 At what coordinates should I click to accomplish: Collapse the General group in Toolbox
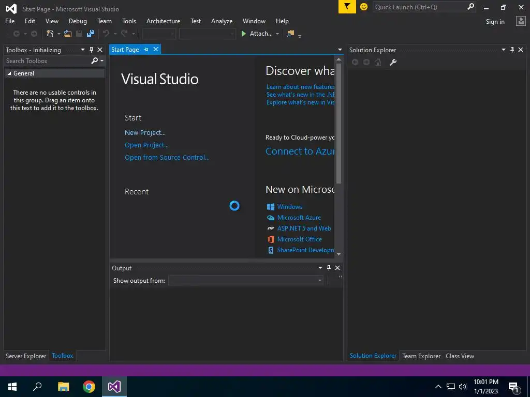pos(9,73)
